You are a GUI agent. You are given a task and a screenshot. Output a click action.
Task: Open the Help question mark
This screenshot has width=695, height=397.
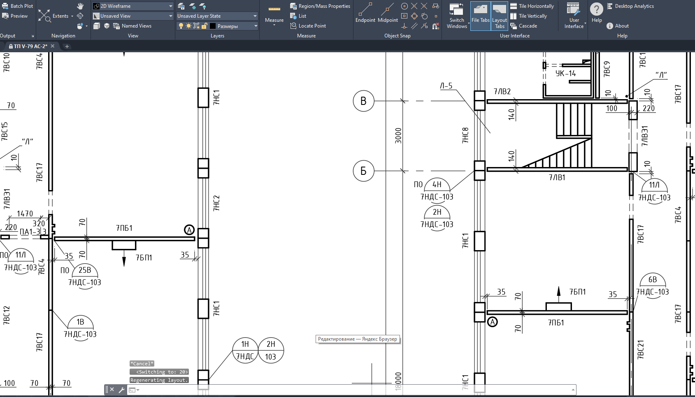click(596, 9)
